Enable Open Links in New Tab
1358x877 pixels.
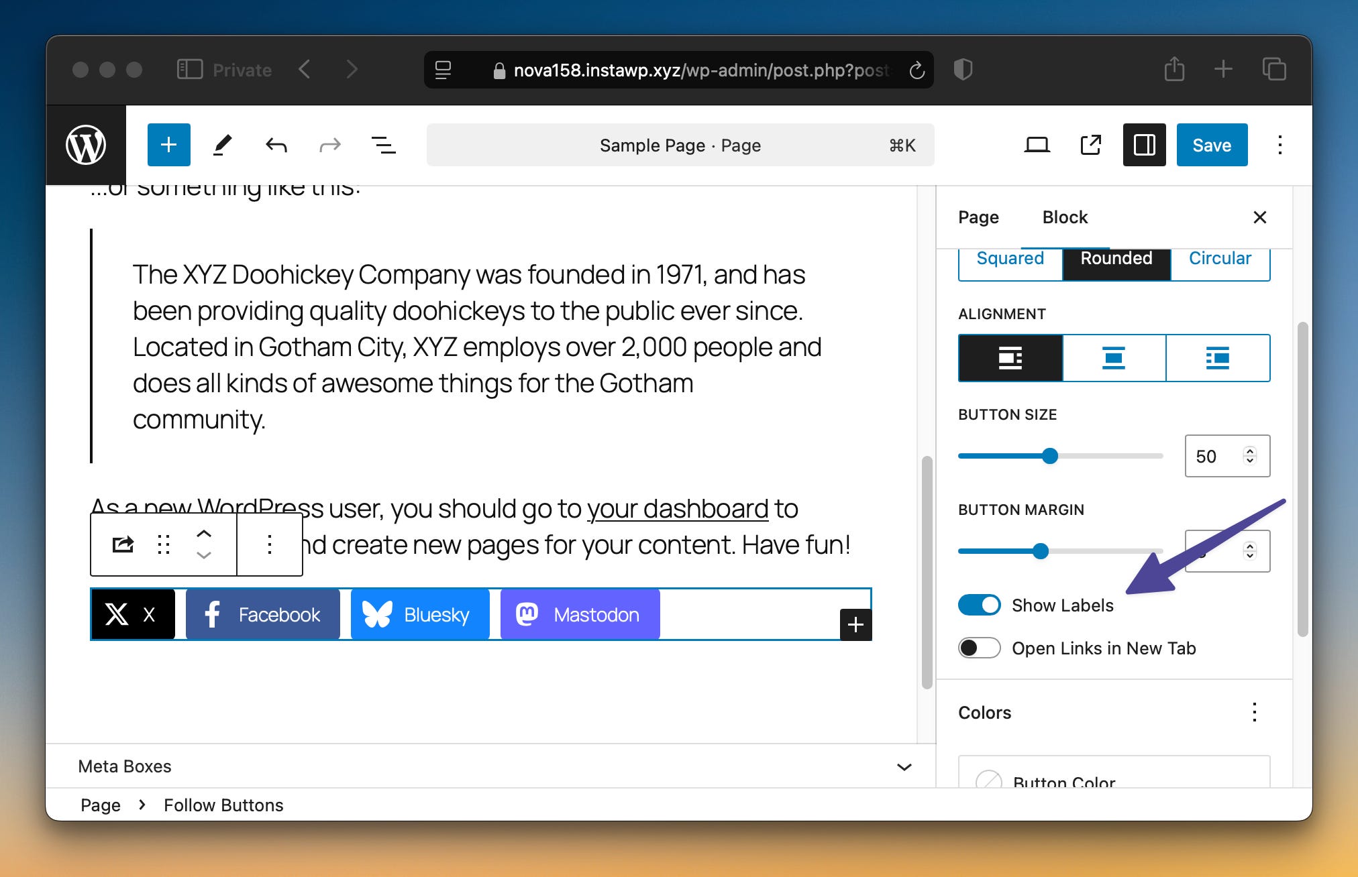point(979,648)
